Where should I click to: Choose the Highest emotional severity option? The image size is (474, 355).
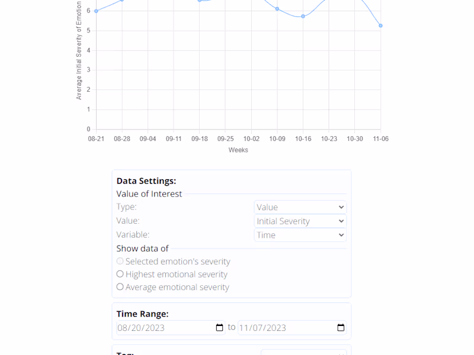coord(120,274)
